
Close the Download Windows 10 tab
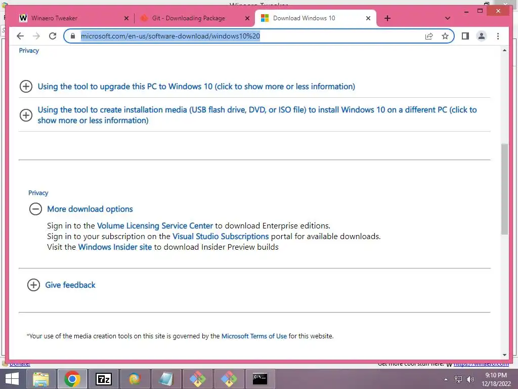coord(368,18)
